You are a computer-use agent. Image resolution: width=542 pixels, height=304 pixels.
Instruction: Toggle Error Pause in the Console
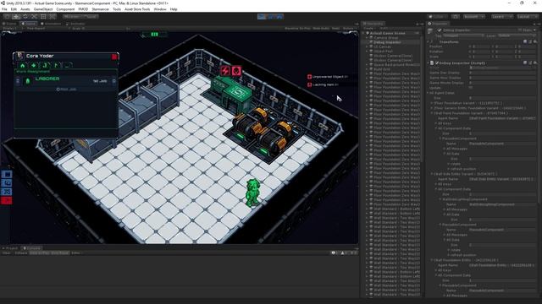pyautogui.click(x=60, y=253)
